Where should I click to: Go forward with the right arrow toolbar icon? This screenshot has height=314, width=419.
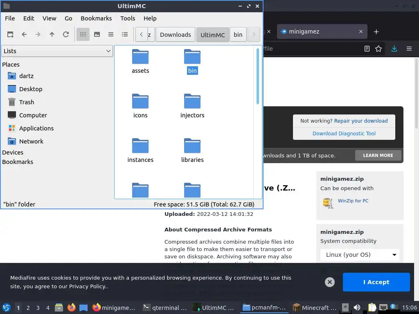[38, 34]
